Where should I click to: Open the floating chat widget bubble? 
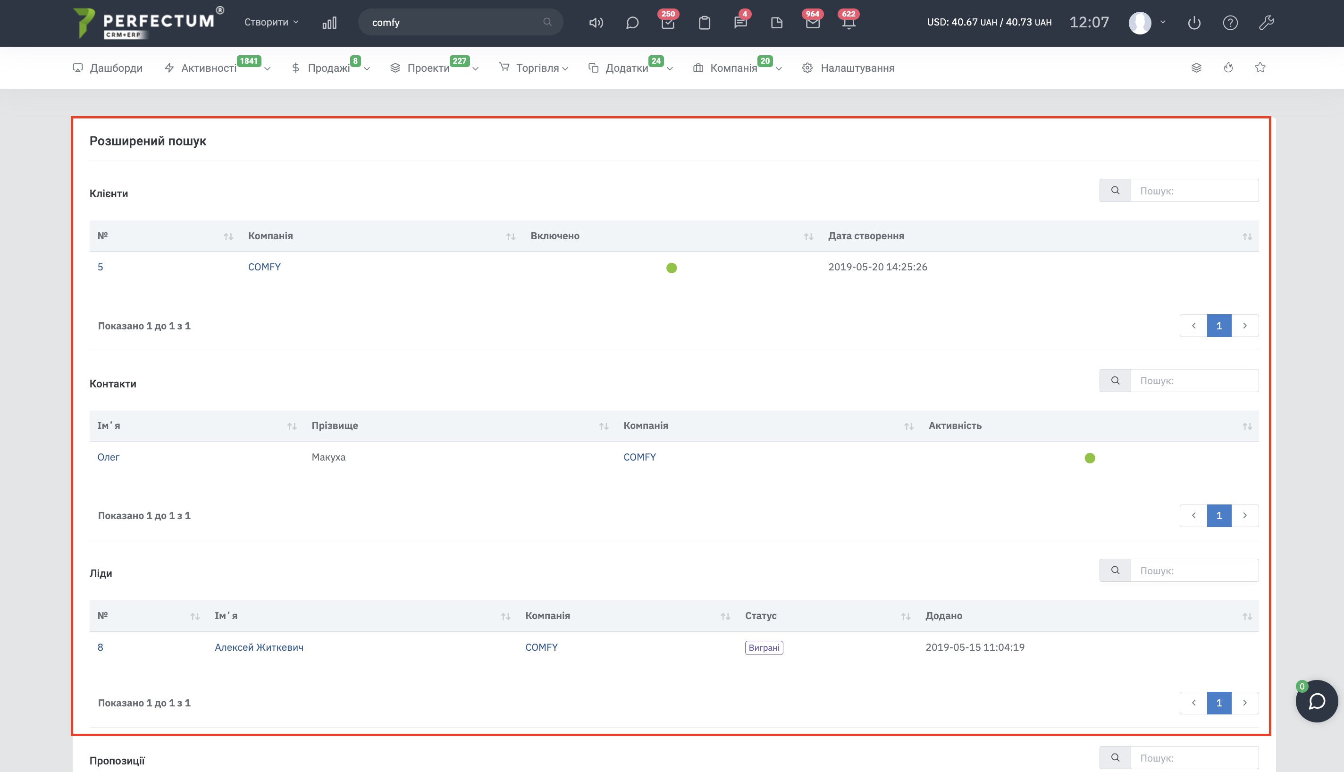pyautogui.click(x=1317, y=701)
